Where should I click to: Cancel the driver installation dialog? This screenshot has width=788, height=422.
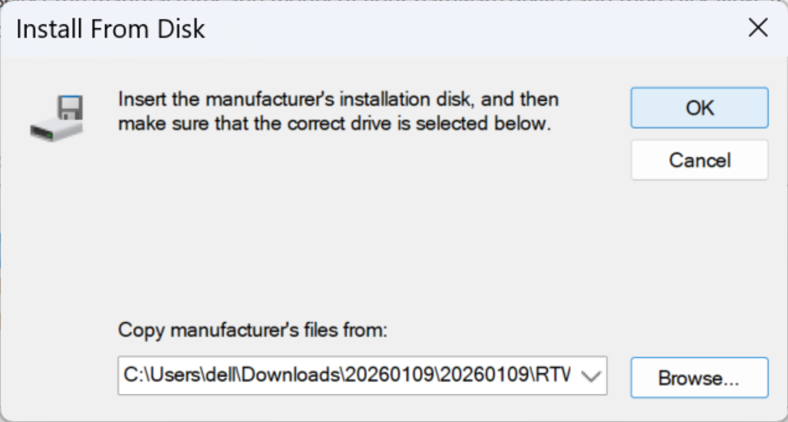click(x=699, y=160)
